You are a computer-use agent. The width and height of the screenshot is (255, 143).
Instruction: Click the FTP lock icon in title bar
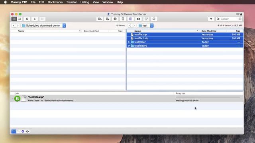pyautogui.click(x=241, y=14)
